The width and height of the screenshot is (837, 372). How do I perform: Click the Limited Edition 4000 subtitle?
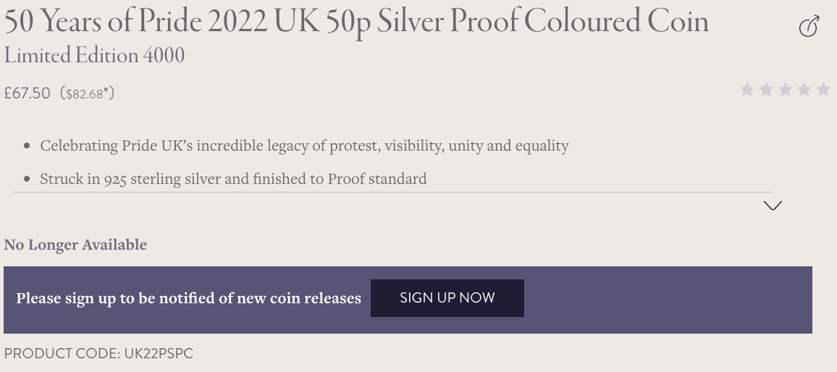(94, 56)
